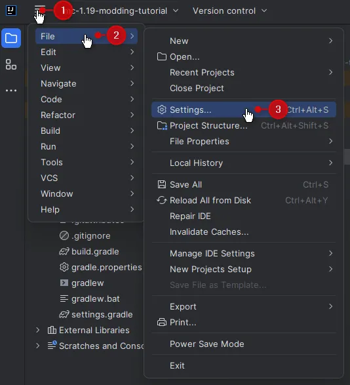350x385 pixels.
Task: Open the hamburger main menu icon
Action: [40, 10]
